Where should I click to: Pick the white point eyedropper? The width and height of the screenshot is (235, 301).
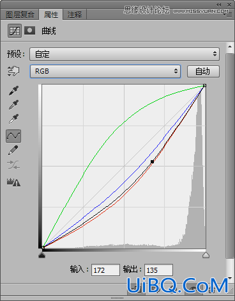13,118
